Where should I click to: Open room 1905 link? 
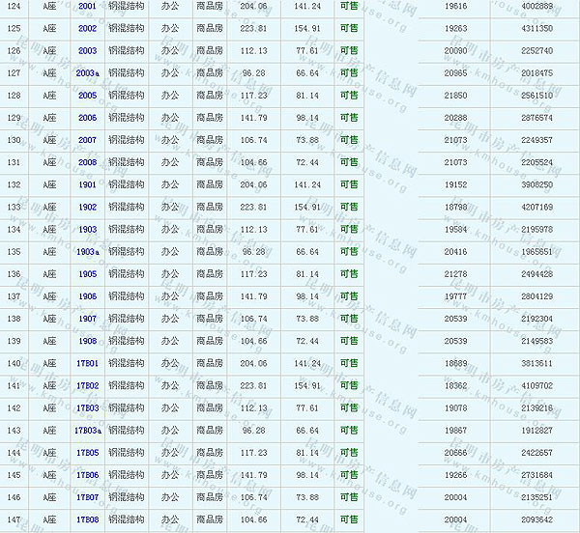point(87,274)
